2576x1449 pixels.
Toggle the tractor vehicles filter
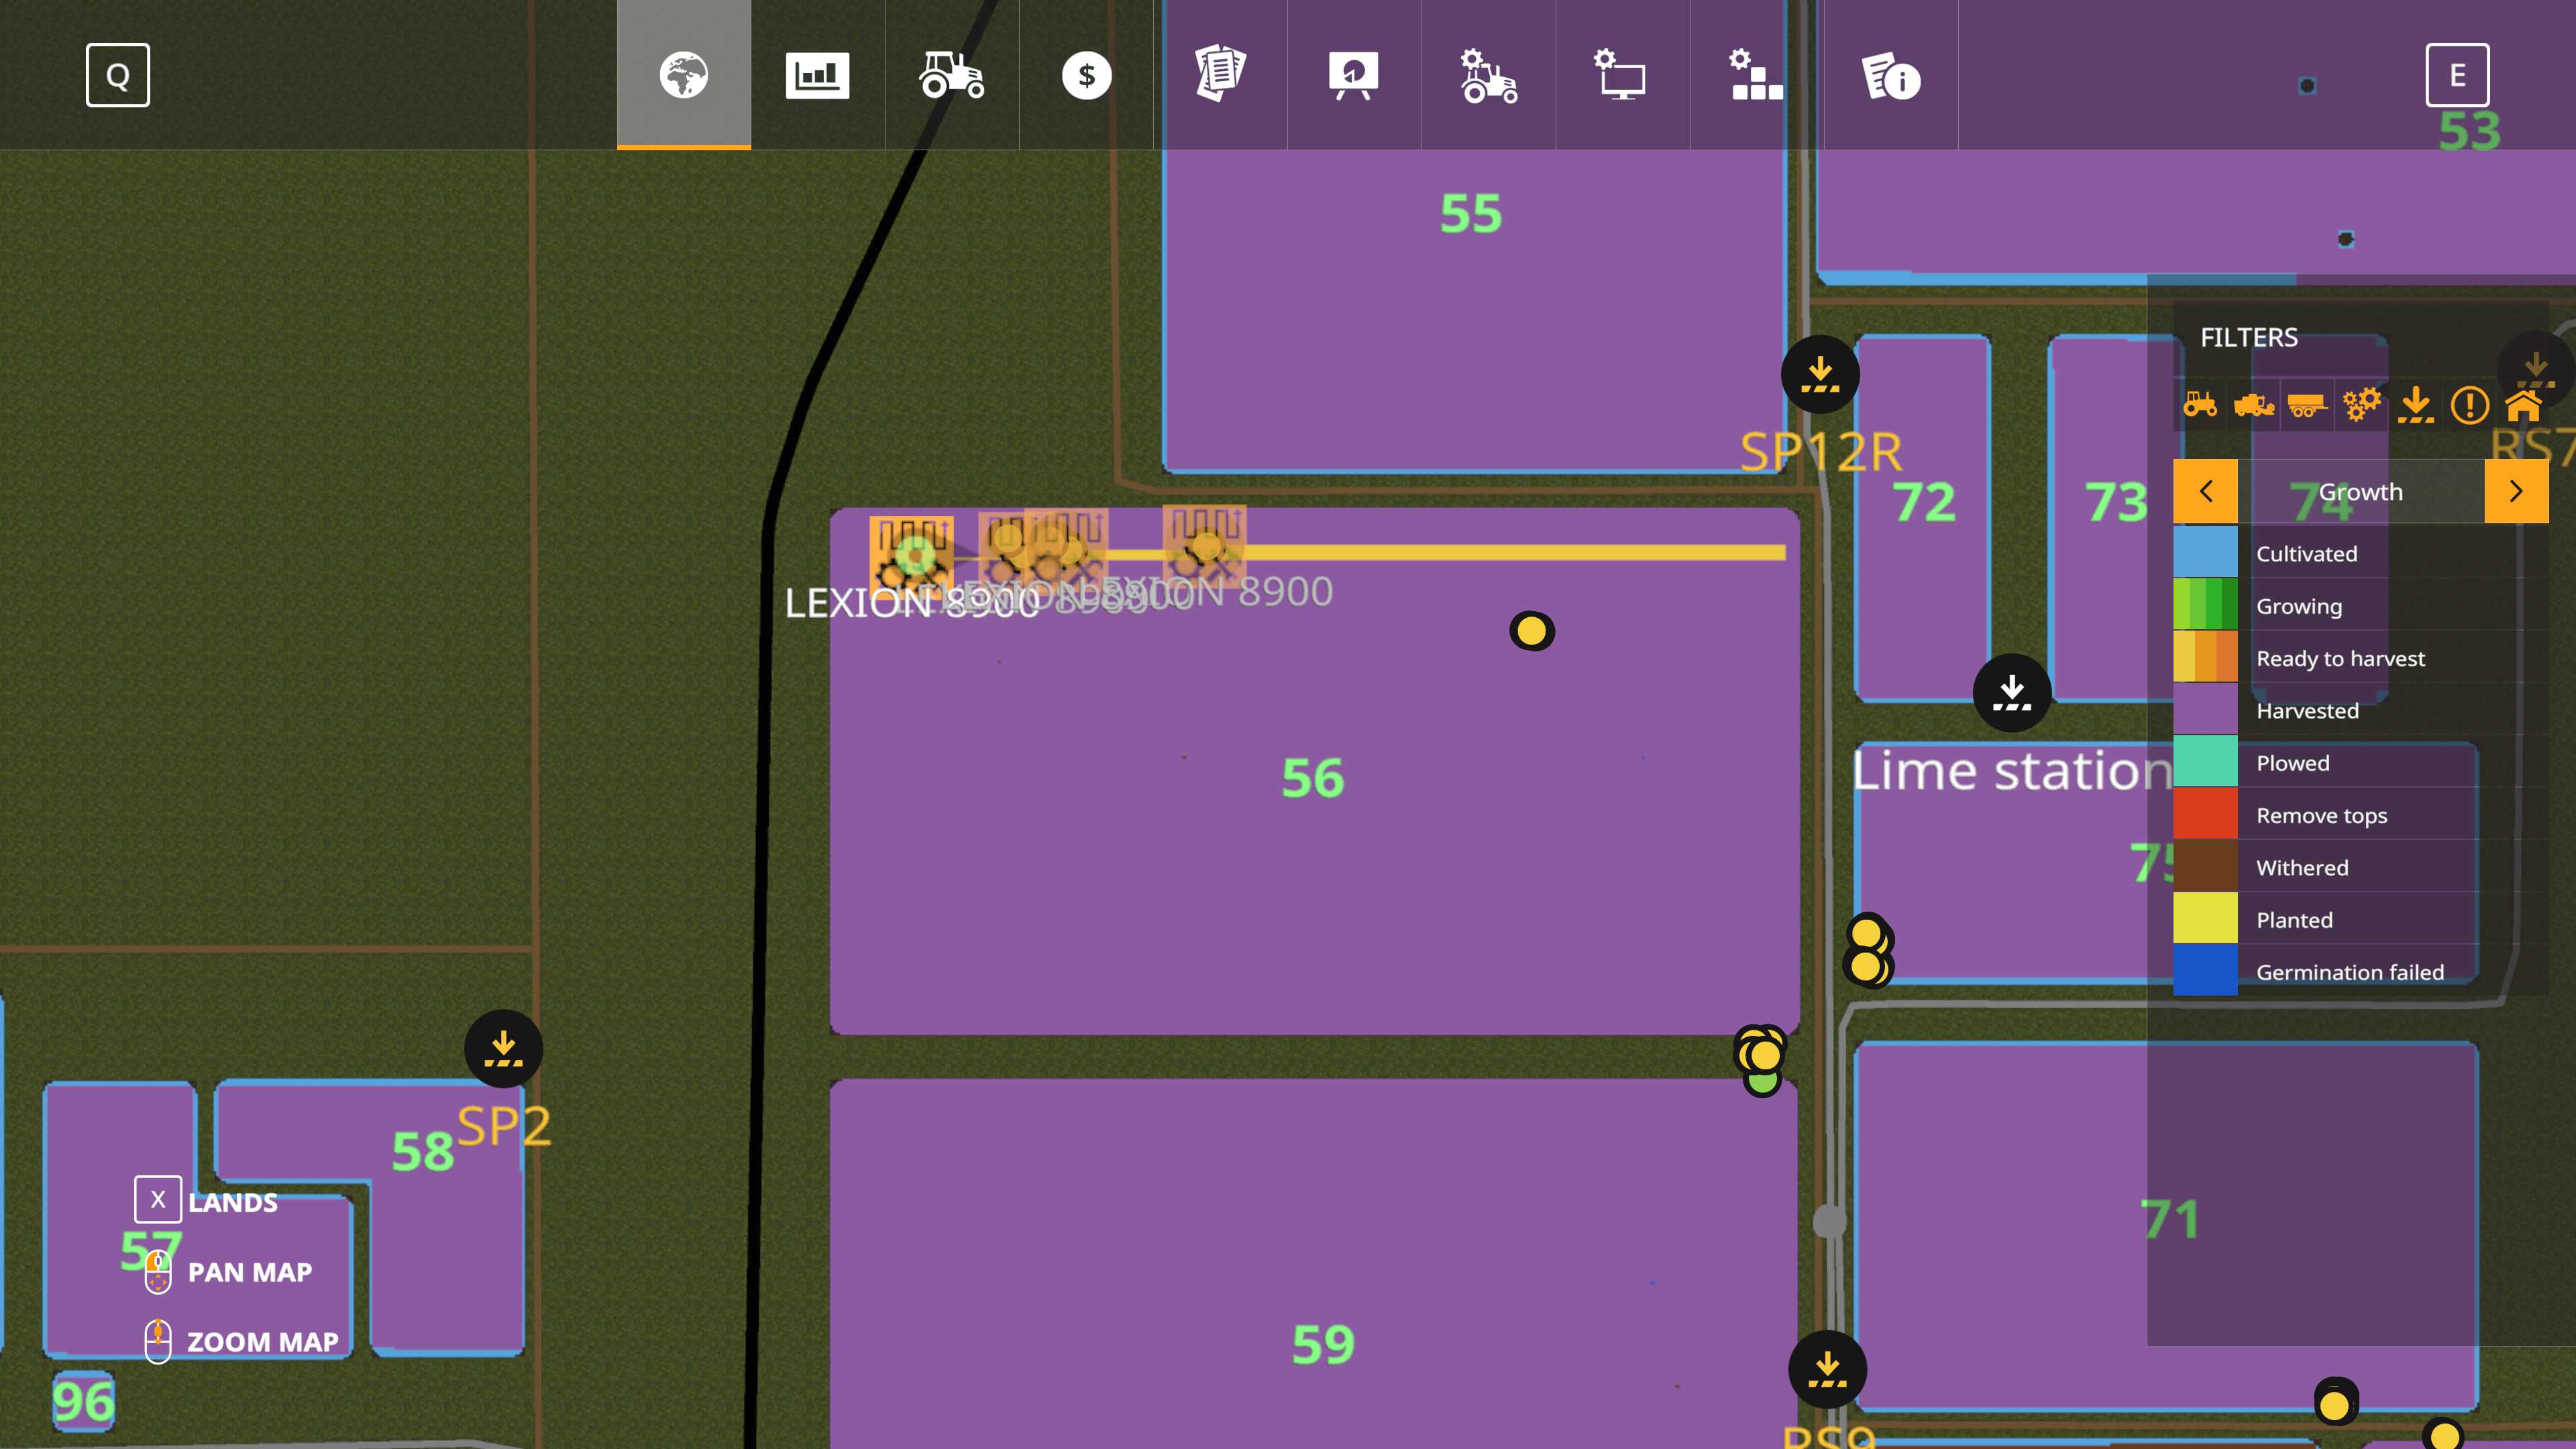click(x=2200, y=405)
